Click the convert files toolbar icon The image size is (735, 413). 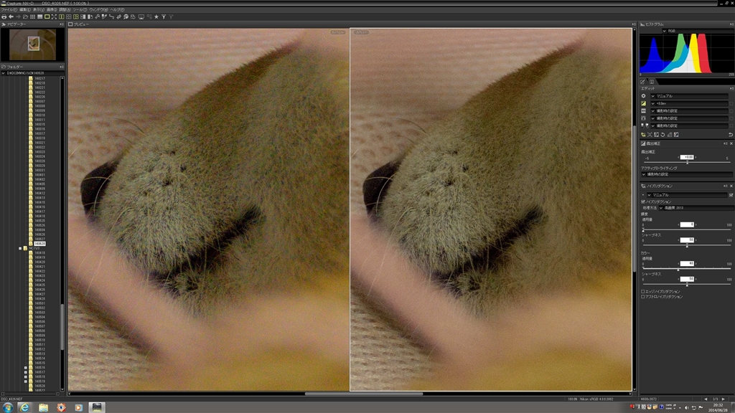point(133,17)
